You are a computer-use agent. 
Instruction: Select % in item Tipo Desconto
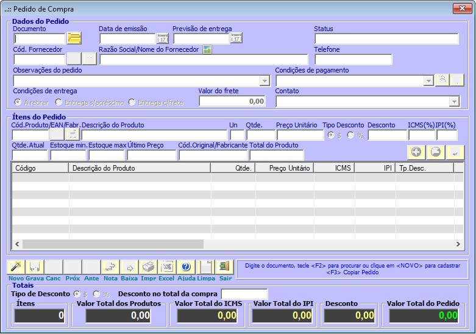(x=350, y=135)
